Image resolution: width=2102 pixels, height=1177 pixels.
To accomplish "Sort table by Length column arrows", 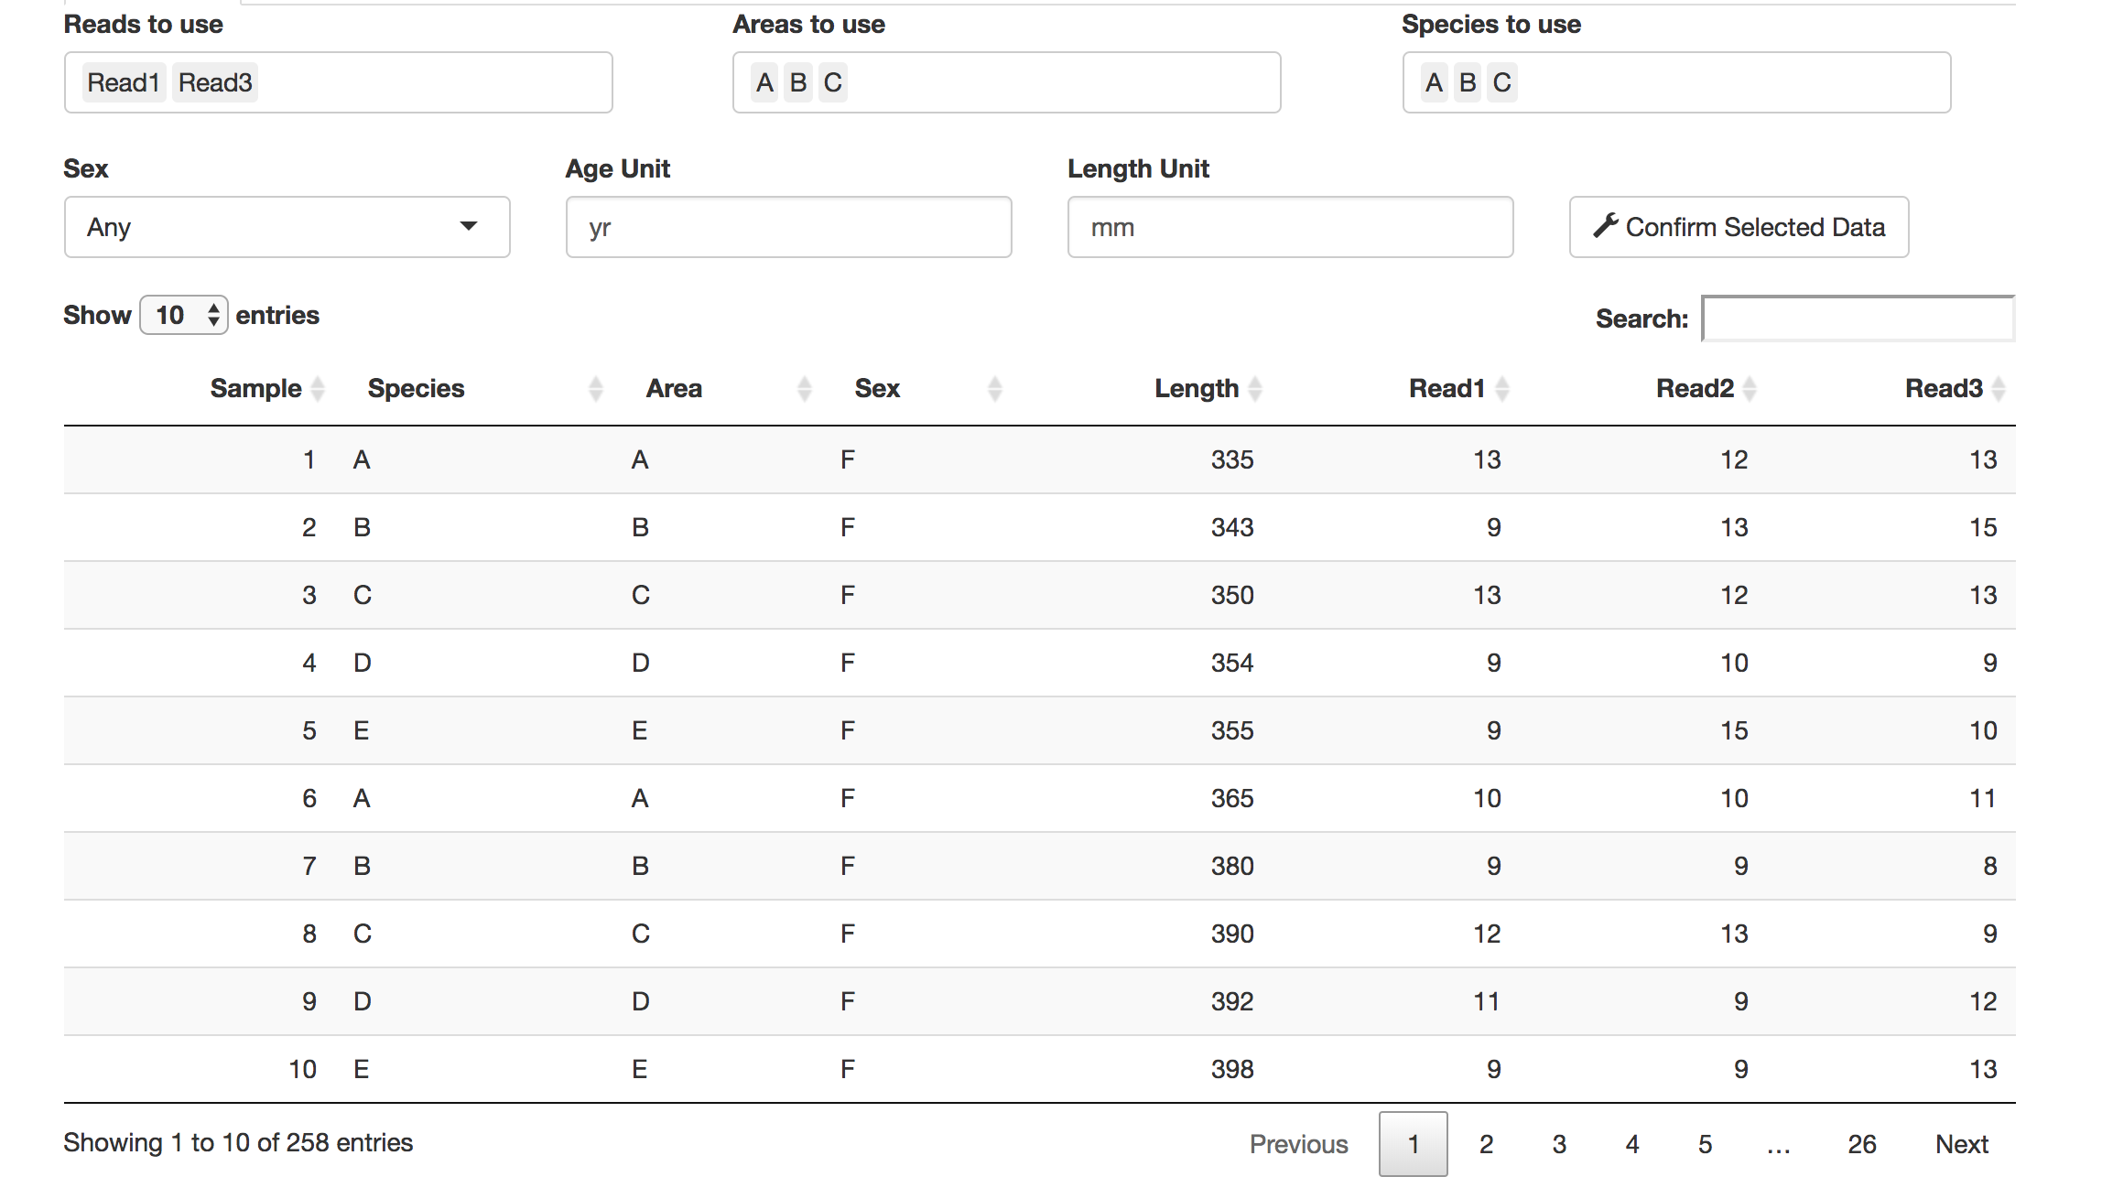I will pyautogui.click(x=1255, y=389).
